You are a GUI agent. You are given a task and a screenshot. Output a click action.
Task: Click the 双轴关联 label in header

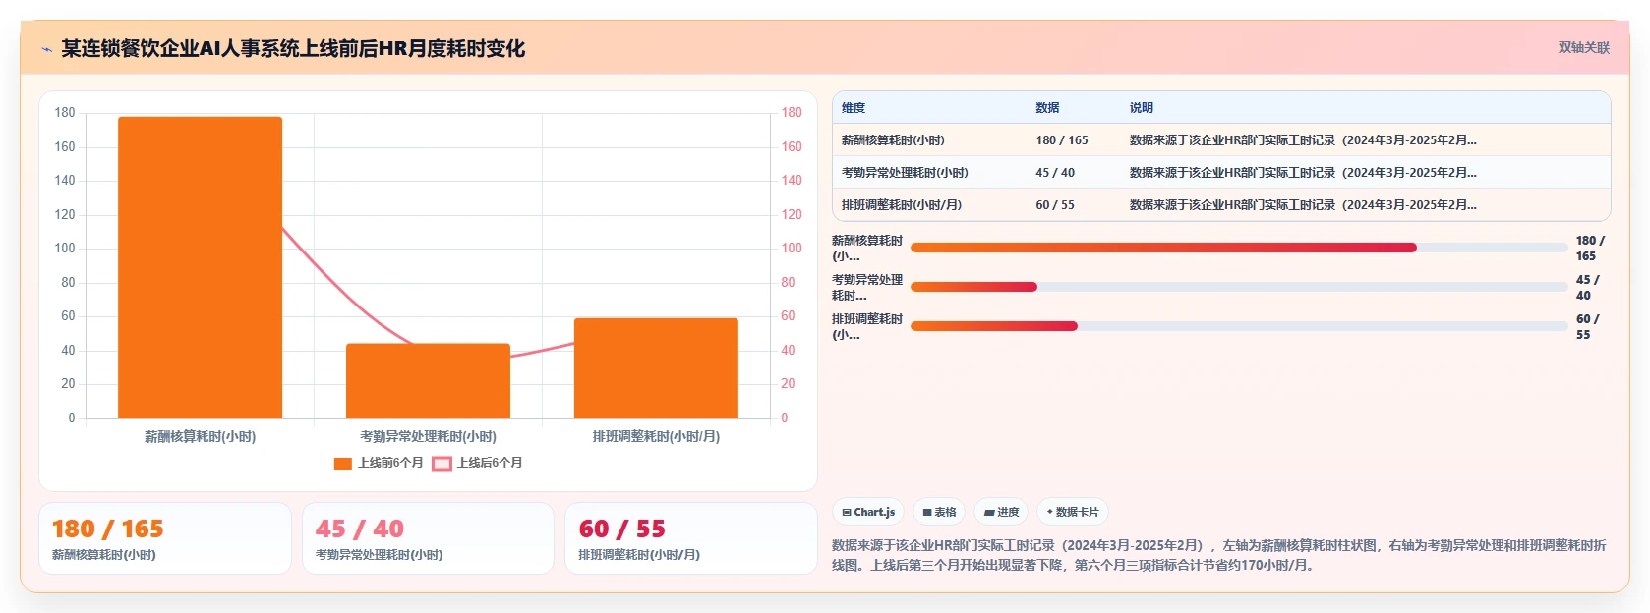click(x=1583, y=48)
